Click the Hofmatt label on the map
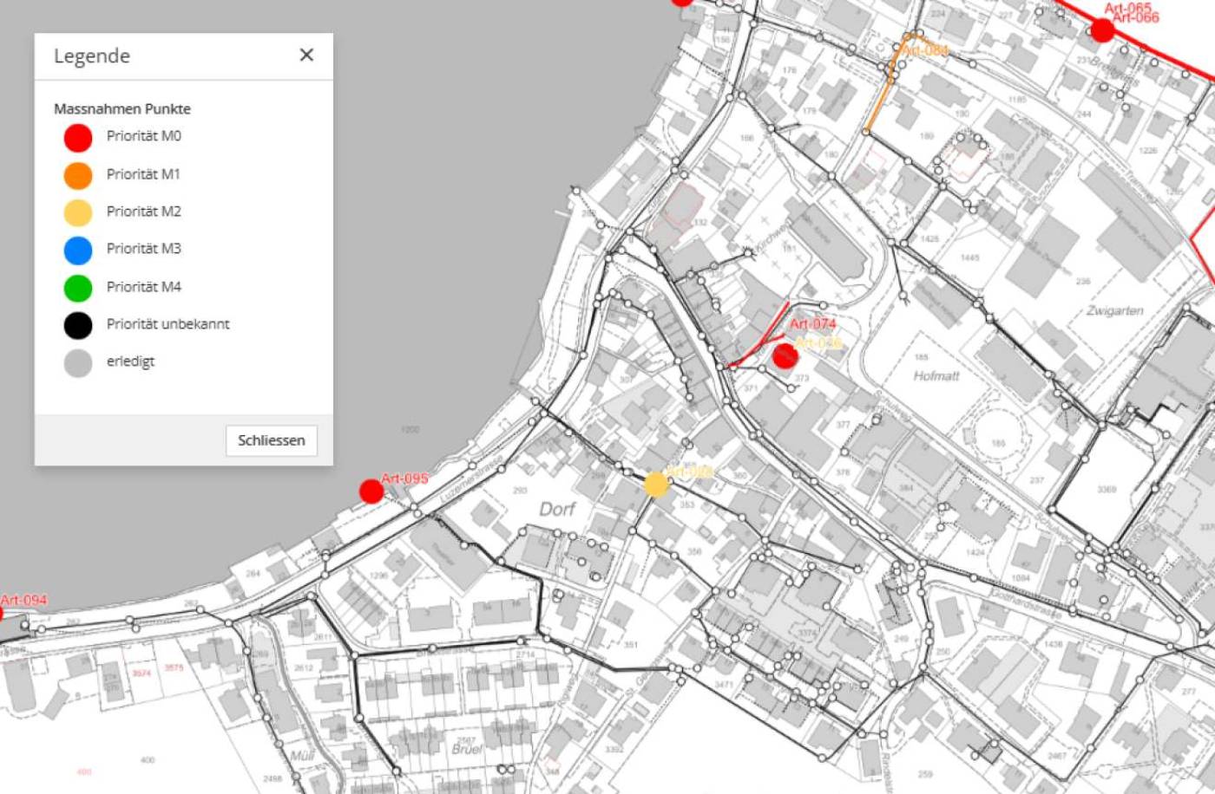1215x794 pixels. (936, 376)
